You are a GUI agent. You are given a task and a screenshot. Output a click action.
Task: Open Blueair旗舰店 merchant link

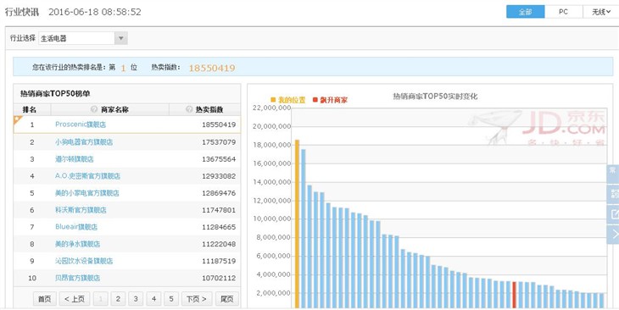(x=76, y=227)
